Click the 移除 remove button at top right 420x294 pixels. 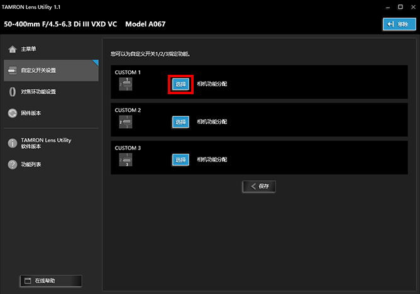click(x=399, y=24)
